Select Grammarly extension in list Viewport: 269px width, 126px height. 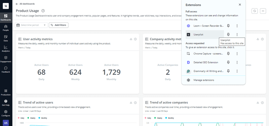tap(205, 71)
